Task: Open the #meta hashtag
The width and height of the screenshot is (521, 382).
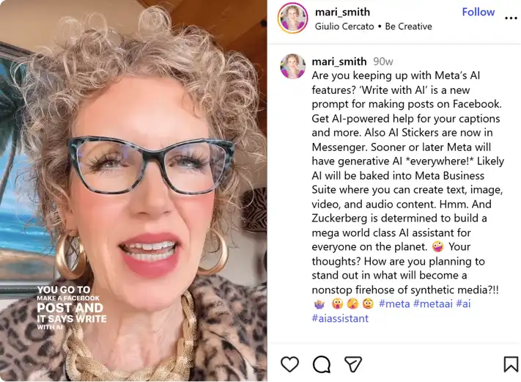Action: pyautogui.click(x=394, y=304)
